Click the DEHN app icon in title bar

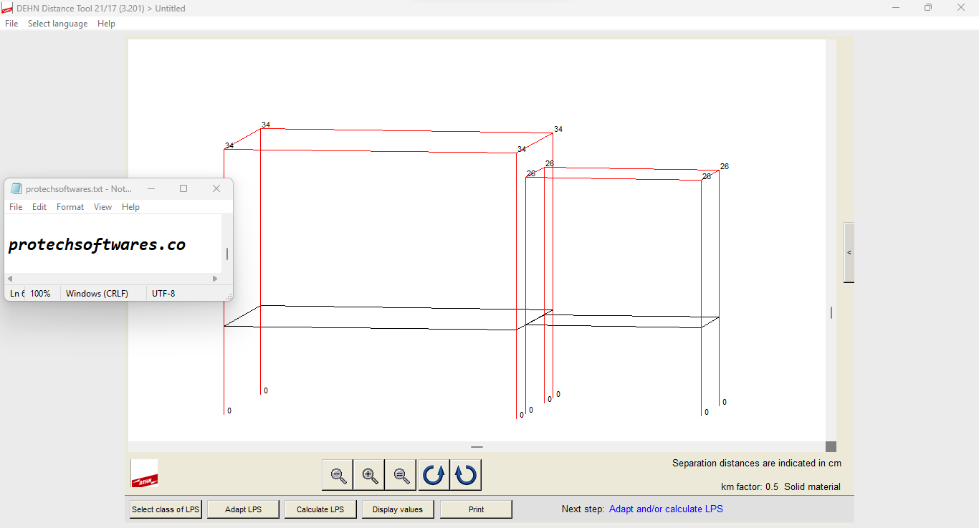[x=7, y=8]
